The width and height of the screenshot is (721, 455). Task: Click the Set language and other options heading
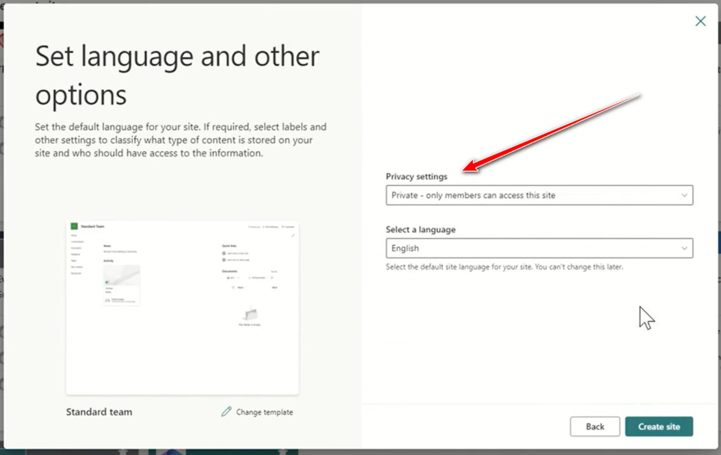pos(177,75)
